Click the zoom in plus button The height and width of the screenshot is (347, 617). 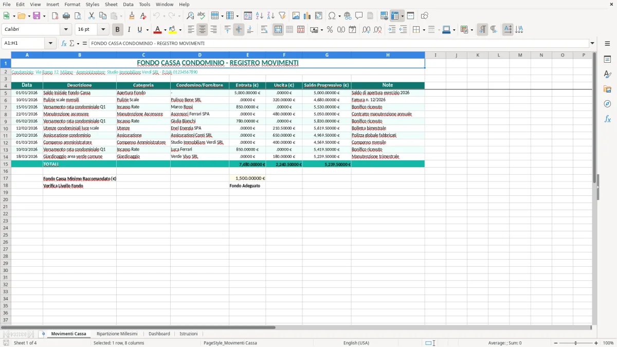coord(596,343)
